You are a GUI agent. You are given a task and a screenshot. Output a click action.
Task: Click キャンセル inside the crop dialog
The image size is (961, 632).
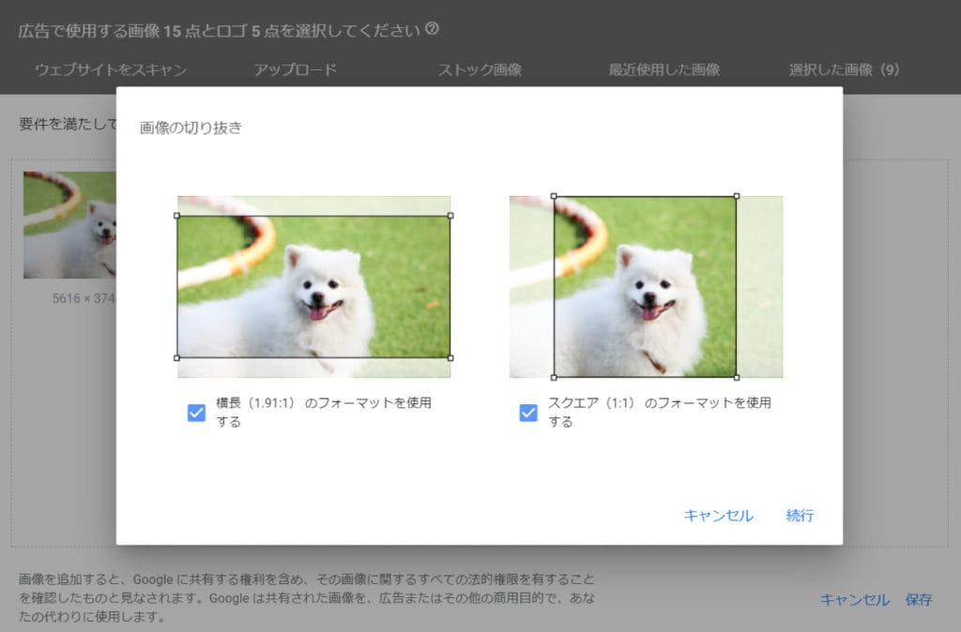click(x=718, y=516)
